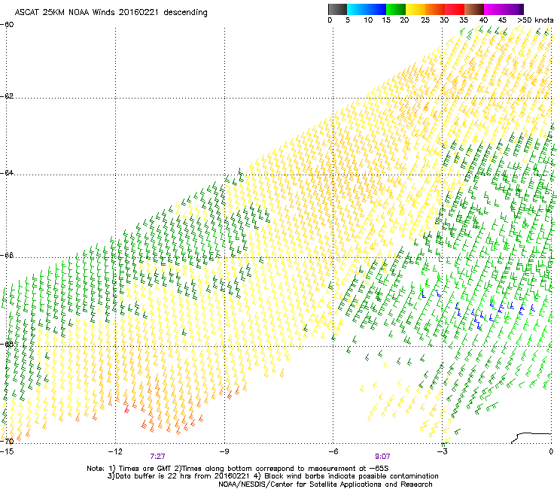557x489 pixels.
Task: Click the yellow 20-25 knots color band
Action: click(415, 9)
